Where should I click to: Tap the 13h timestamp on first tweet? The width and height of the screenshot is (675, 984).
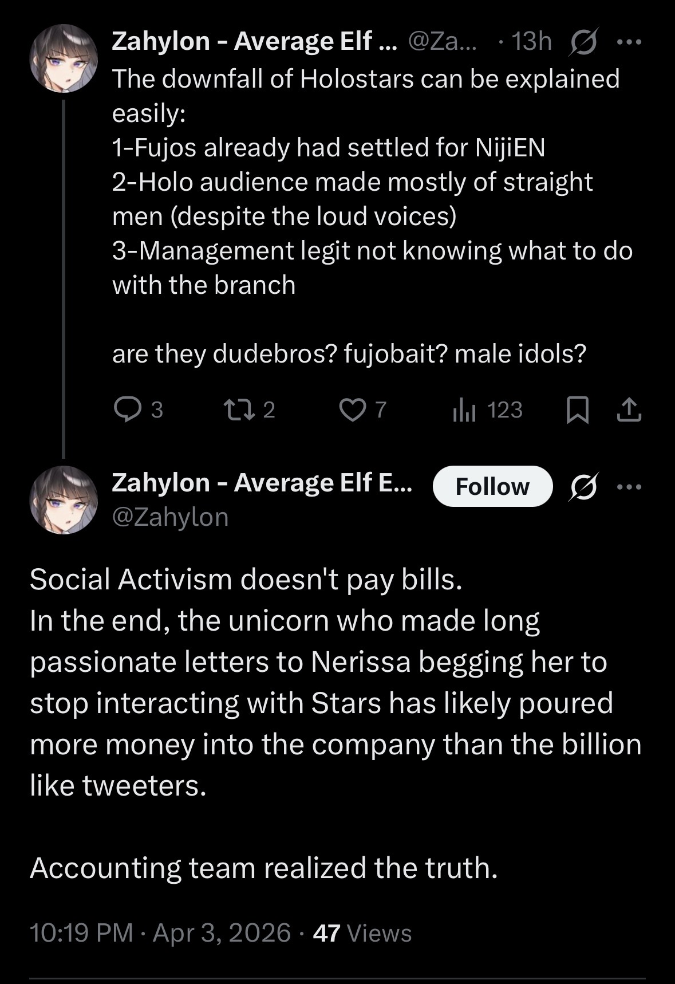tap(531, 41)
